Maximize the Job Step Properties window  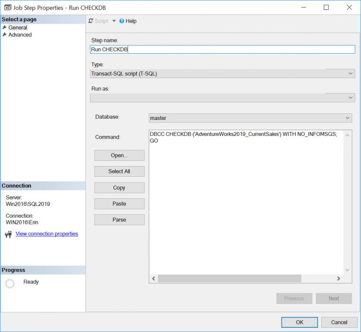(x=326, y=8)
